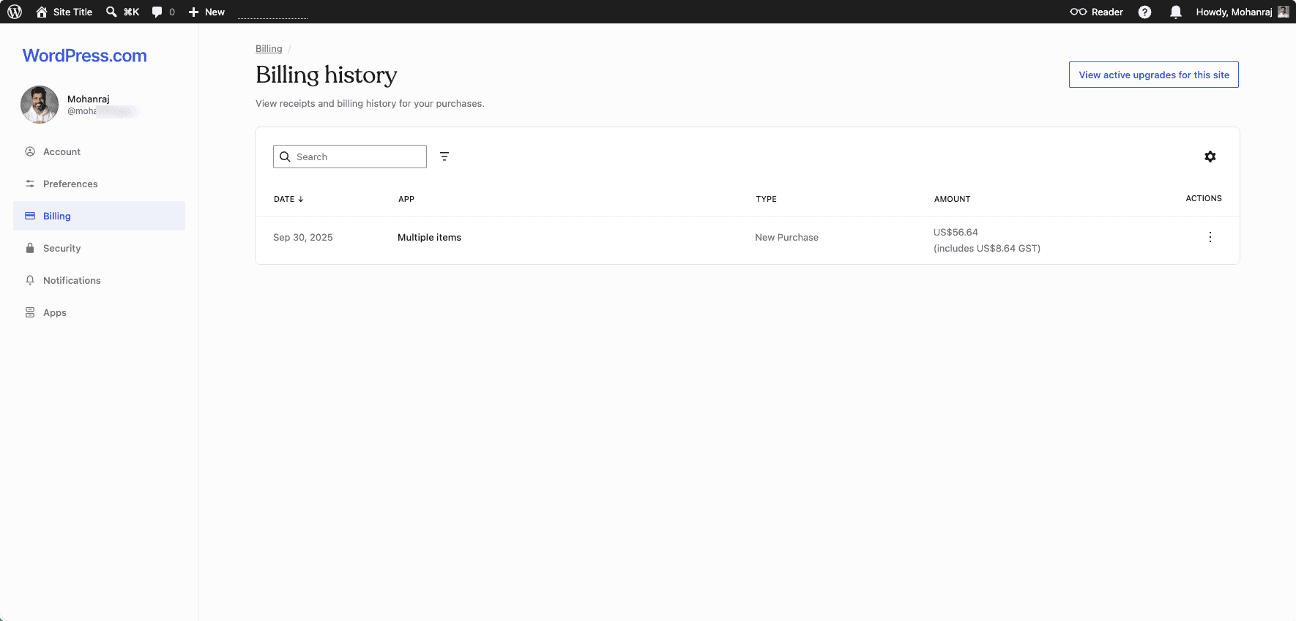Click the house icon beside Site Title
The height and width of the screenshot is (621, 1296).
click(42, 12)
